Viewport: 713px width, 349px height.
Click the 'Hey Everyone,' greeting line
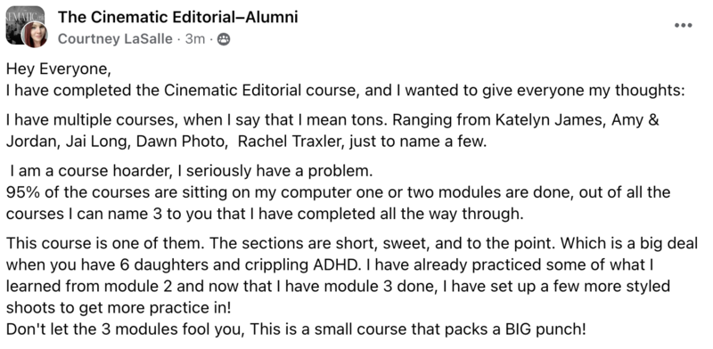click(x=59, y=70)
